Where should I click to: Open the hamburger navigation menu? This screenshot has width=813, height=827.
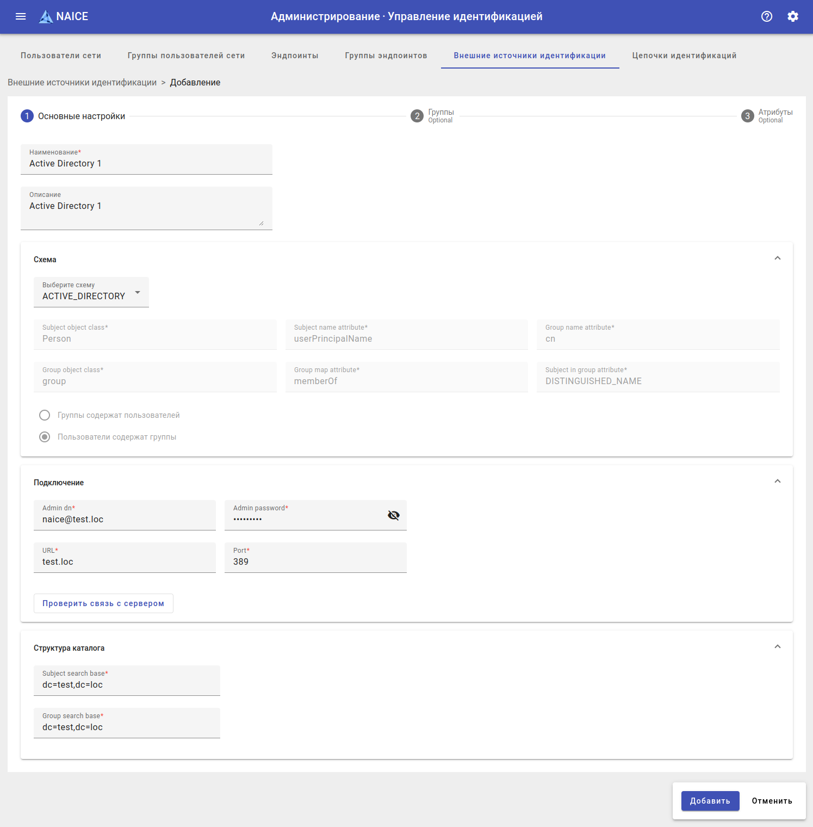point(21,16)
